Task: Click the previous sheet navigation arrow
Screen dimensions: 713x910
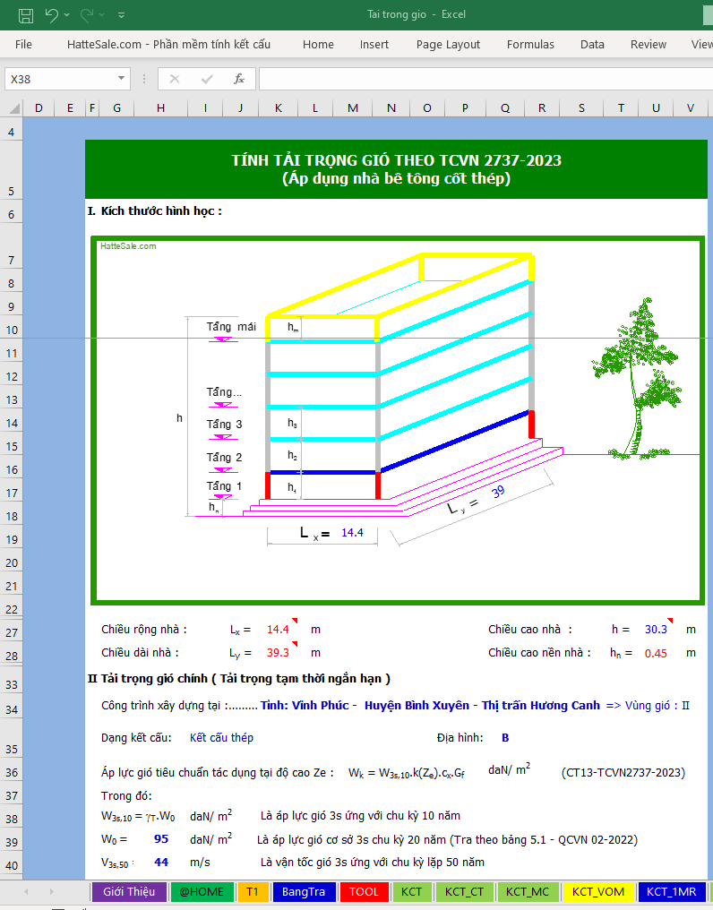Action: (x=26, y=891)
